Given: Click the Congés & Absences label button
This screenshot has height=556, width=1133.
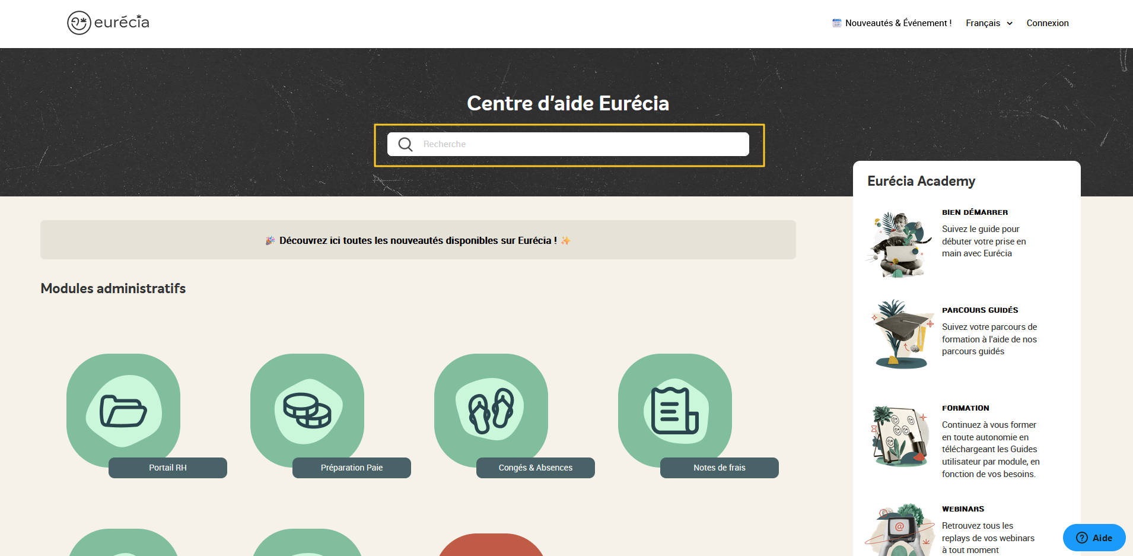Looking at the screenshot, I should (536, 468).
